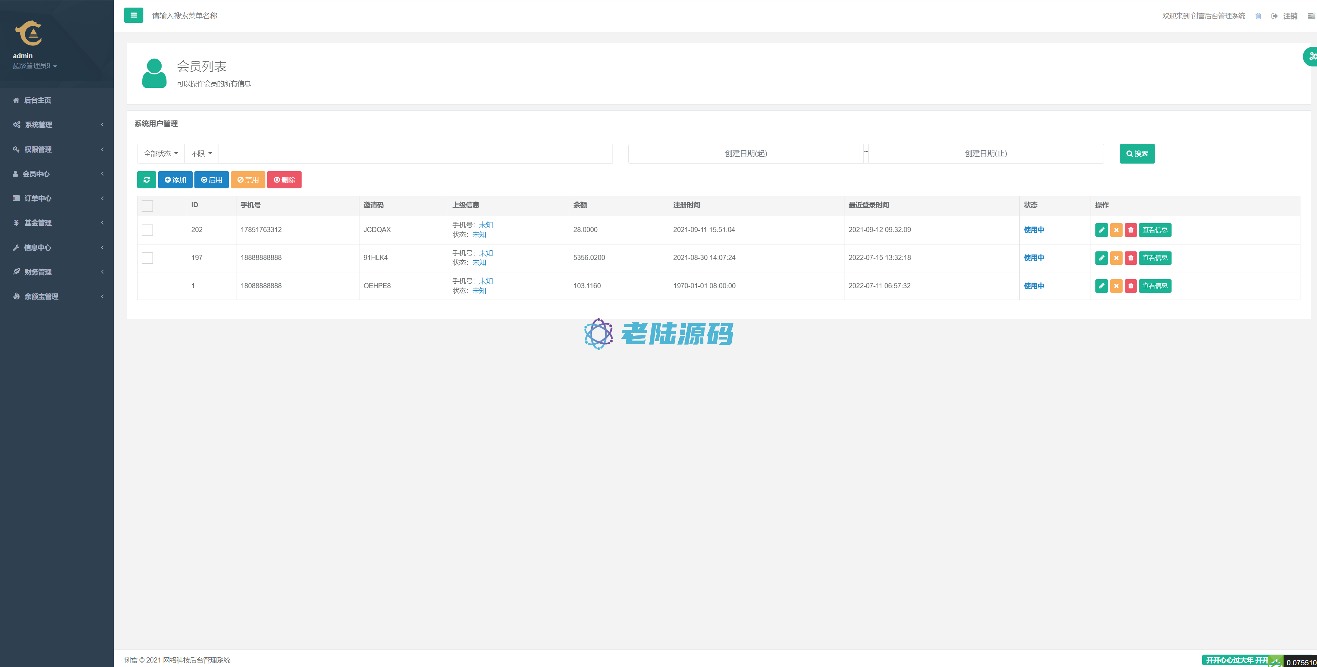
Task: Click red trash icon for ID 197
Action: tap(1131, 258)
